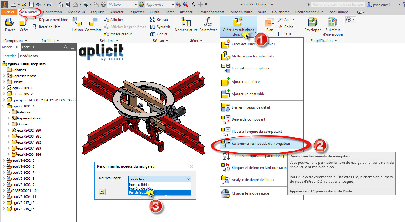Click the Apparence color sphere icon
The height and width of the screenshot is (222, 405).
pyautogui.click(x=141, y=5)
